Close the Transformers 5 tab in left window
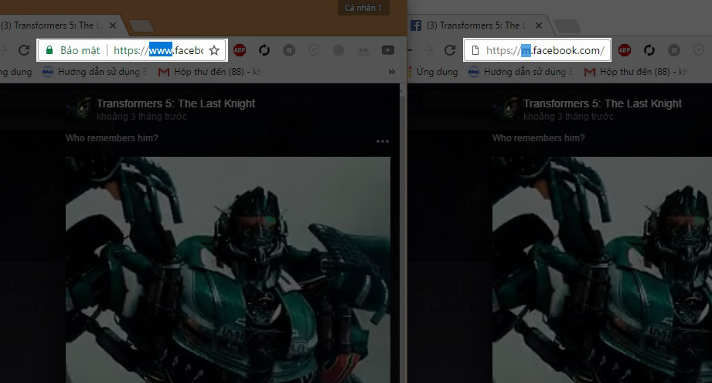712x383 pixels. pos(113,25)
